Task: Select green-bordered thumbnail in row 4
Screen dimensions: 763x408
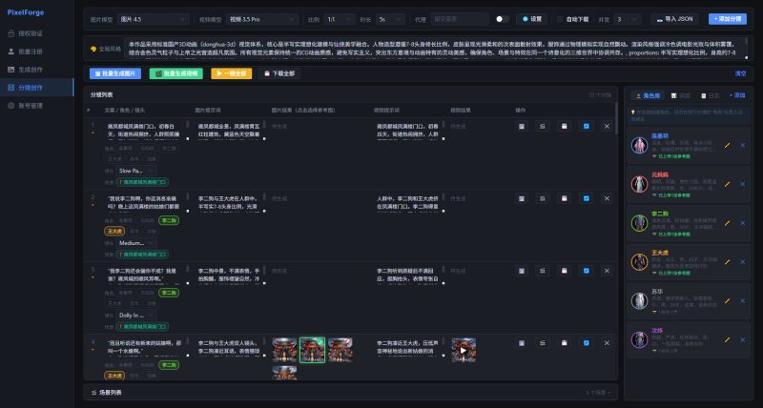Action: click(x=313, y=349)
